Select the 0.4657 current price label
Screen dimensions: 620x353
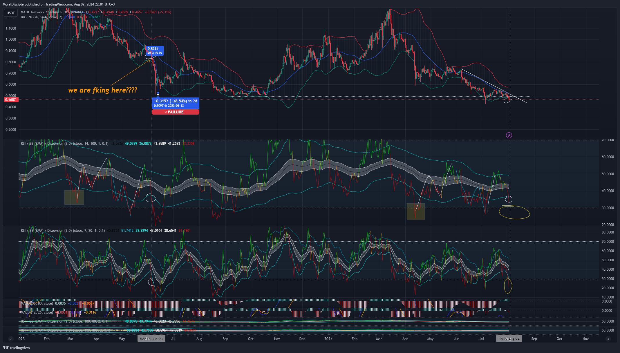(x=11, y=100)
